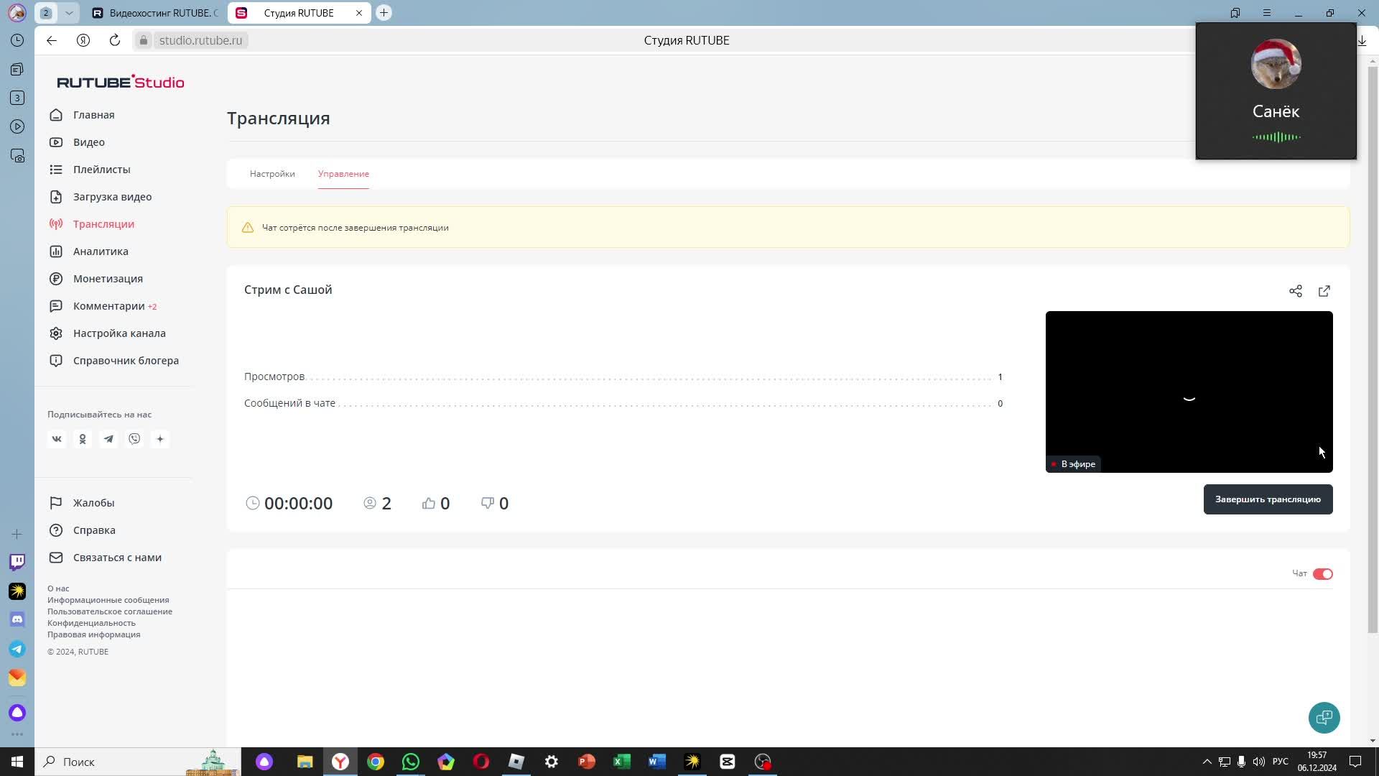The width and height of the screenshot is (1379, 776).
Task: Open browser history clock icon
Action: click(17, 40)
